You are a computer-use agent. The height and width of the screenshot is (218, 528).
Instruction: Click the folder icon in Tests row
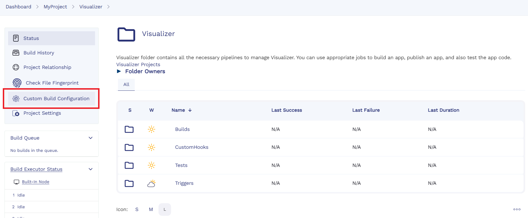(x=129, y=165)
